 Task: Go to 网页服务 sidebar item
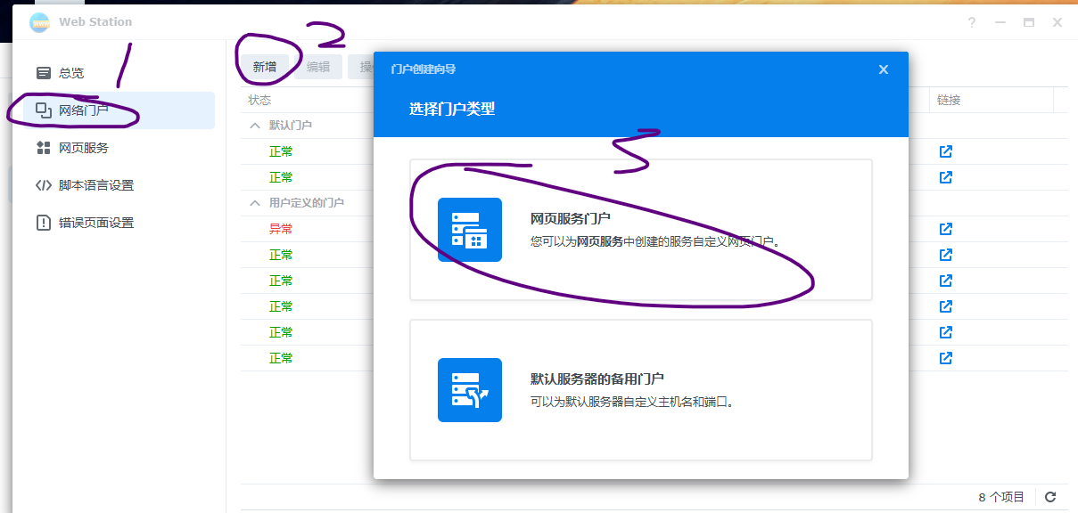(x=112, y=148)
